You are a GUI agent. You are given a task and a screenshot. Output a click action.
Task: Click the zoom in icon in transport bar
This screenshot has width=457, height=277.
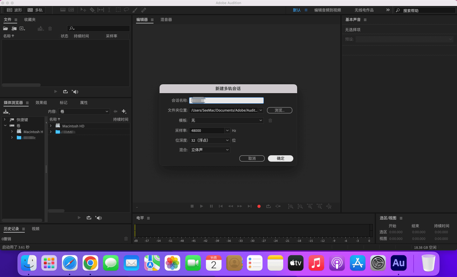(290, 206)
